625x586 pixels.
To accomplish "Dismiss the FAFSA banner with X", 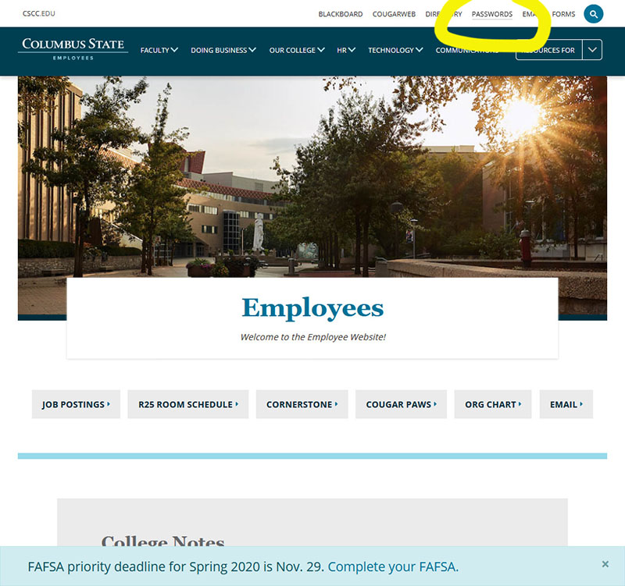I will click(x=605, y=564).
